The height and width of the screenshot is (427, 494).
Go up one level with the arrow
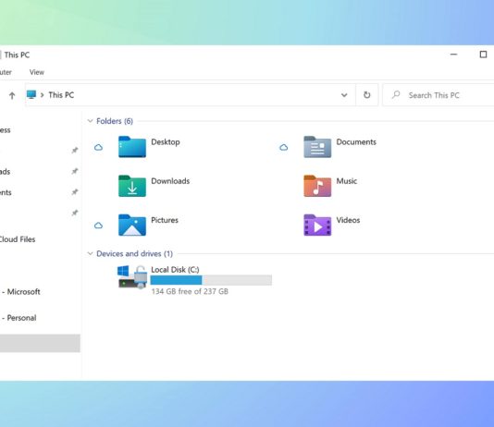(12, 95)
